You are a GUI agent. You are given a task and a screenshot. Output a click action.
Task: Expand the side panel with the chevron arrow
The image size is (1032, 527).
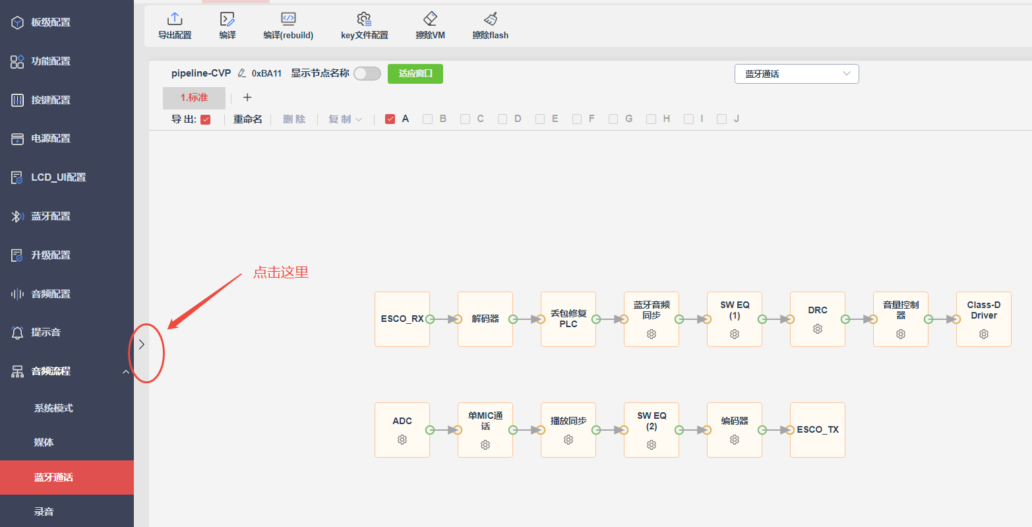(141, 344)
